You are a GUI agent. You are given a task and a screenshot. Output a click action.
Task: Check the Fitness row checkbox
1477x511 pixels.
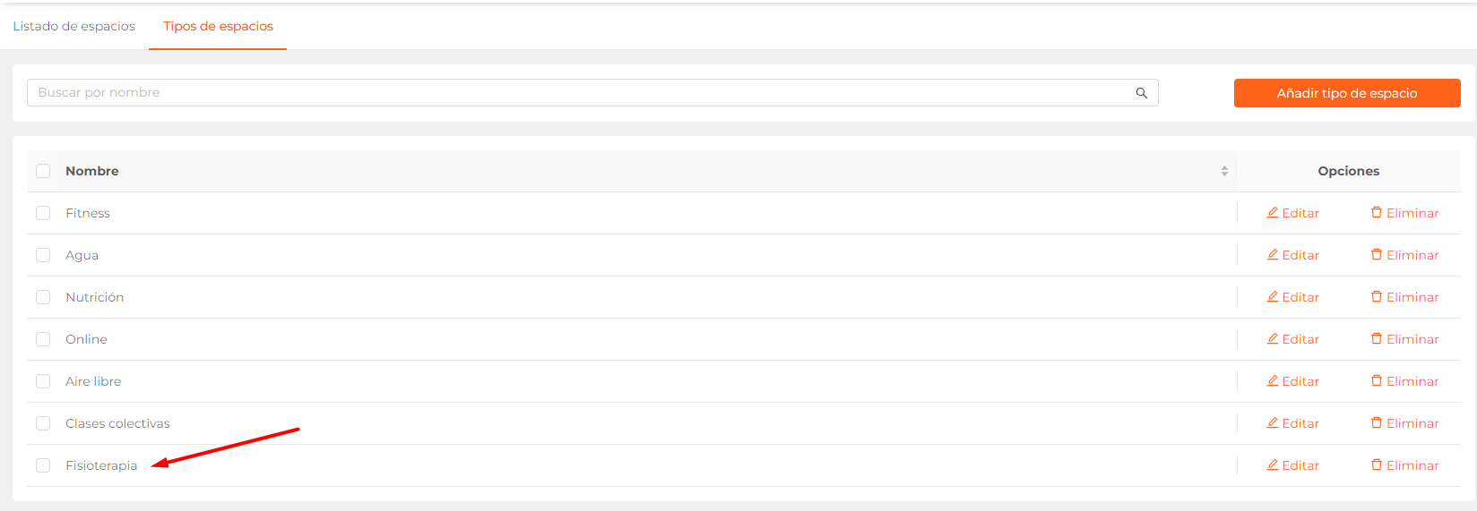[43, 213]
